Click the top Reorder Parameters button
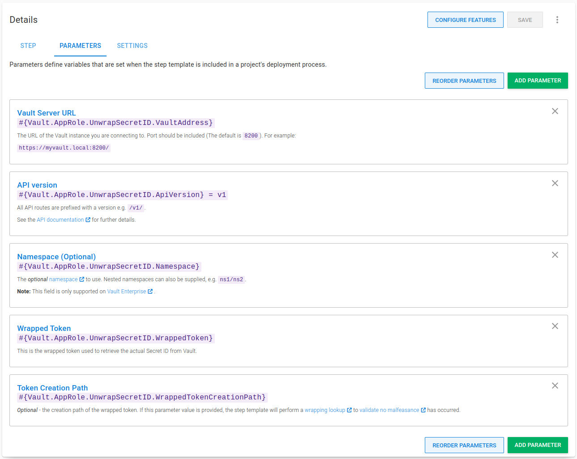 pos(464,81)
